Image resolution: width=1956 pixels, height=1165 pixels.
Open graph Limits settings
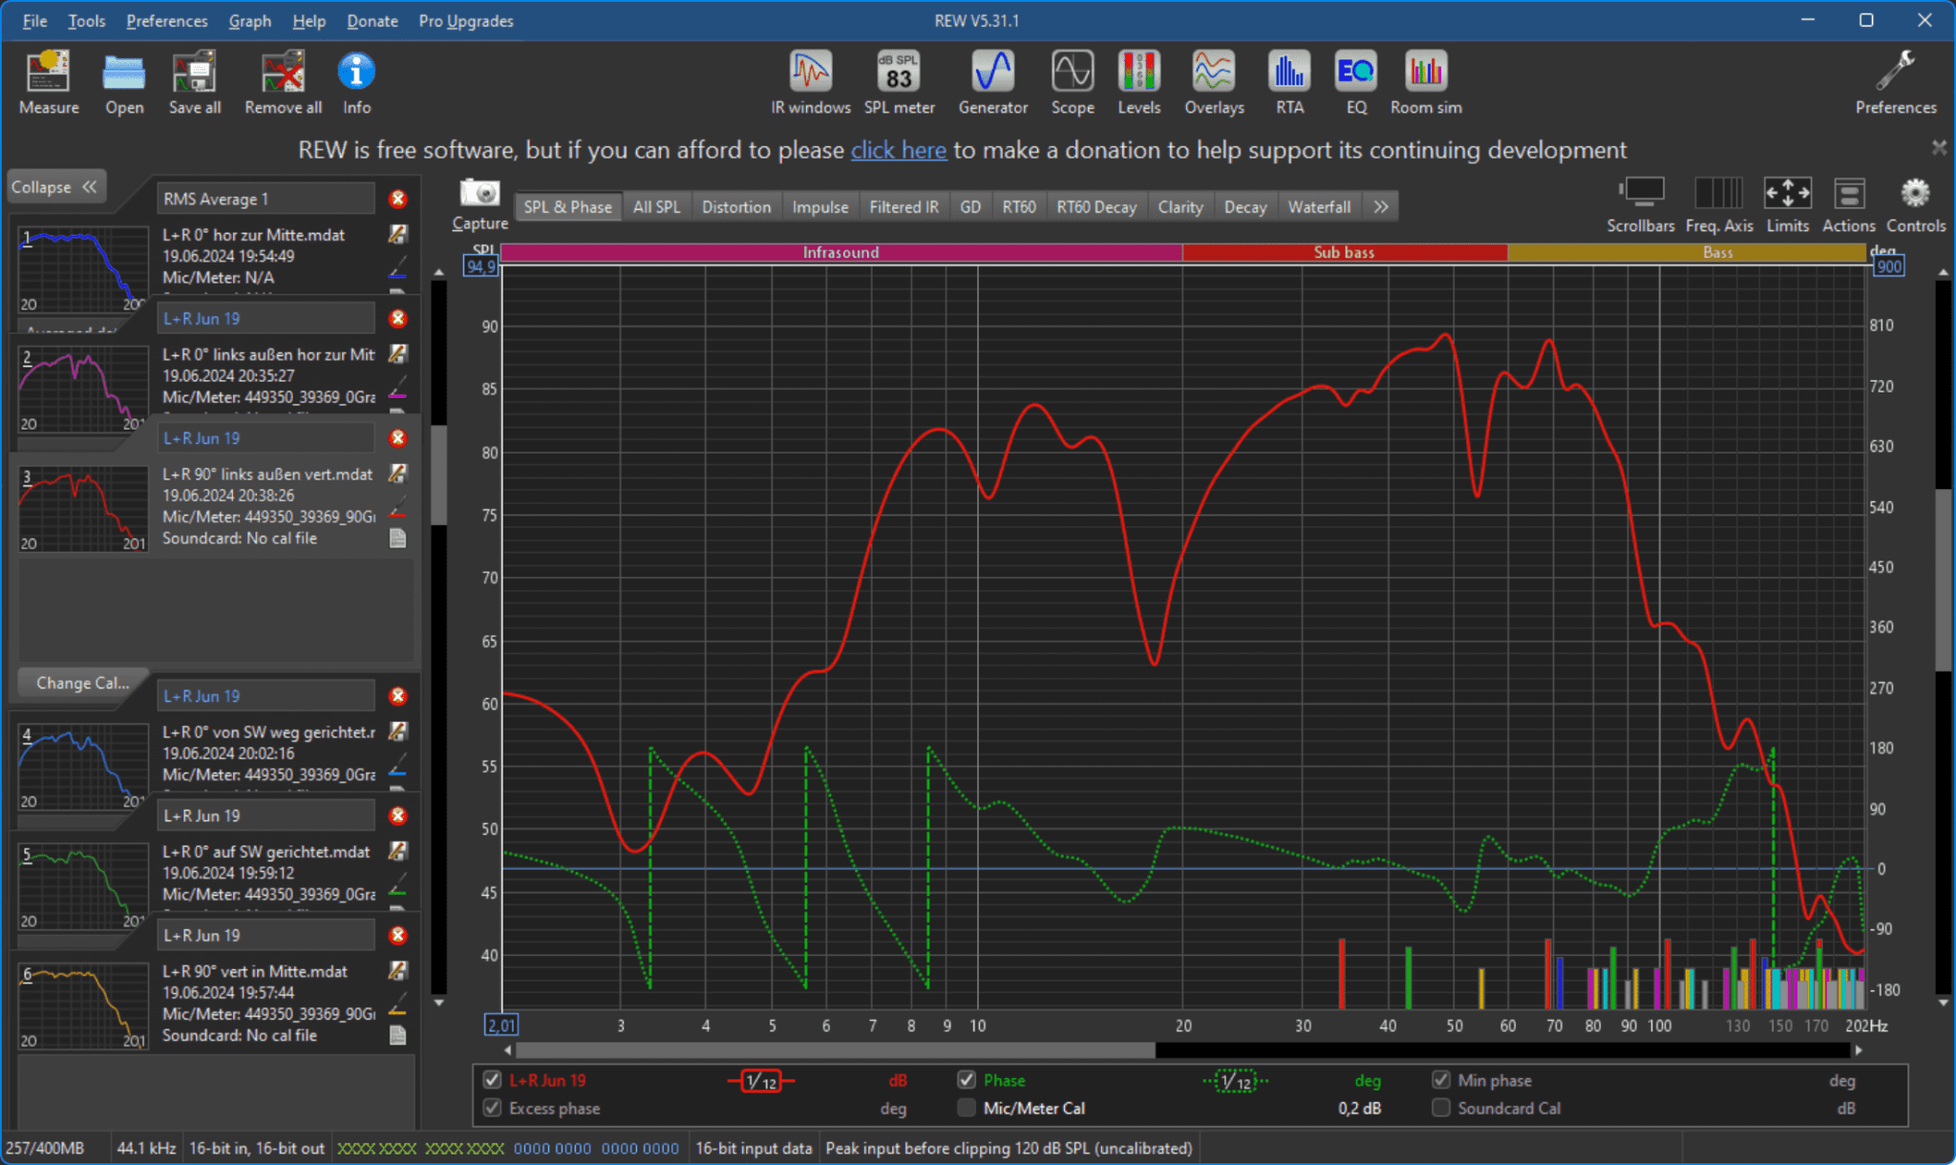tap(1787, 204)
